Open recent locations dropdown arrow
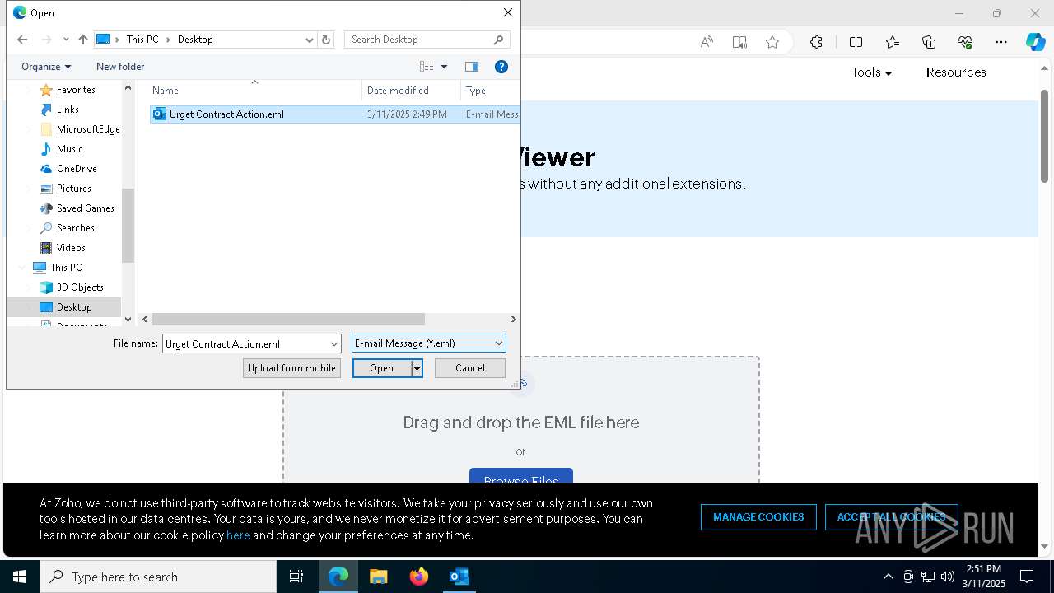This screenshot has height=593, width=1054. 66,40
